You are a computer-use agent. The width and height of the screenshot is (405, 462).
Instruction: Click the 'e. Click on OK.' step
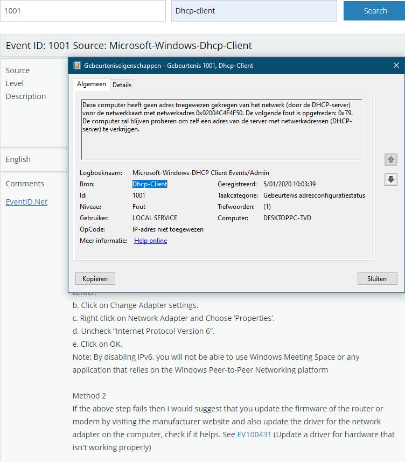pyautogui.click(x=97, y=344)
